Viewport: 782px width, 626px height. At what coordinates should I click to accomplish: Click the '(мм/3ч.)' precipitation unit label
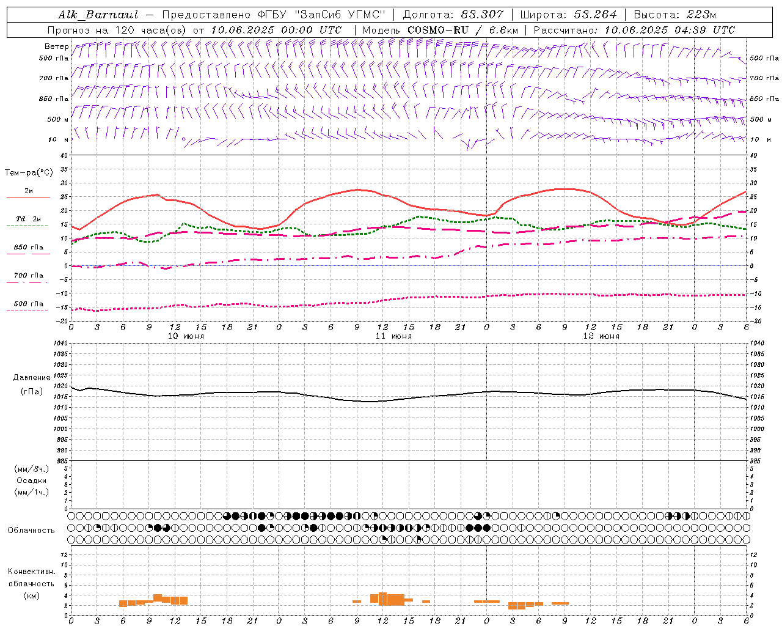click(x=32, y=469)
